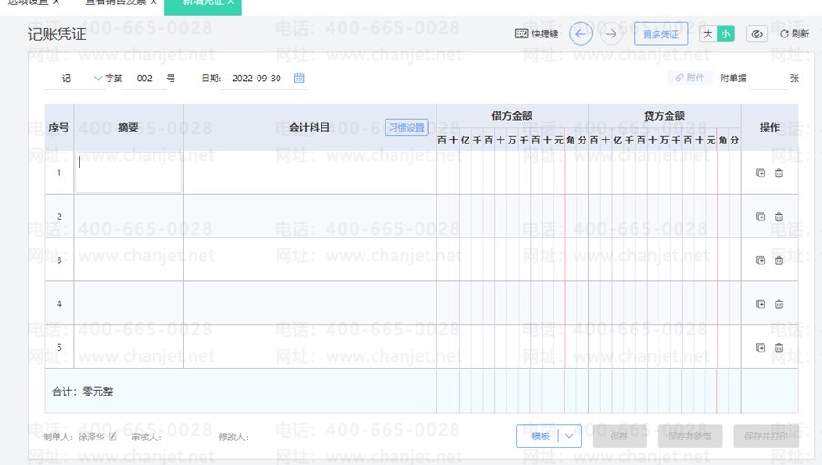Insert a row using row 5 add icon

[x=761, y=347]
